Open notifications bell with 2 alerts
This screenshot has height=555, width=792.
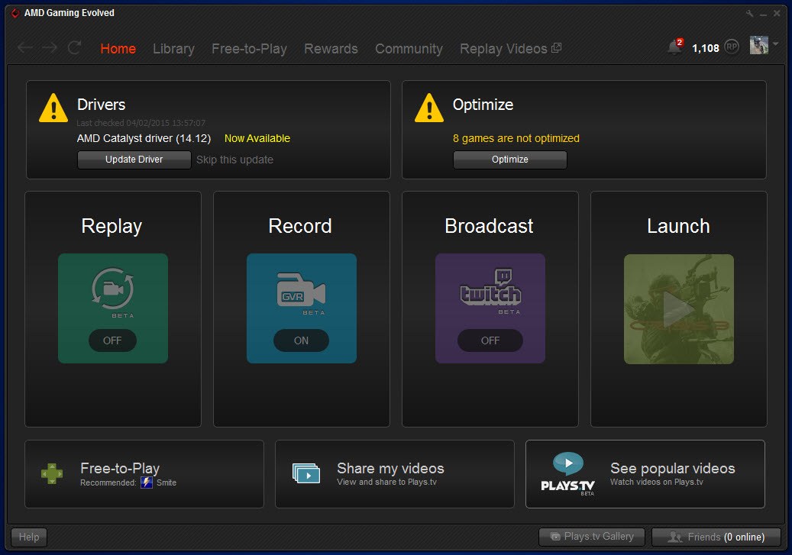pos(675,47)
